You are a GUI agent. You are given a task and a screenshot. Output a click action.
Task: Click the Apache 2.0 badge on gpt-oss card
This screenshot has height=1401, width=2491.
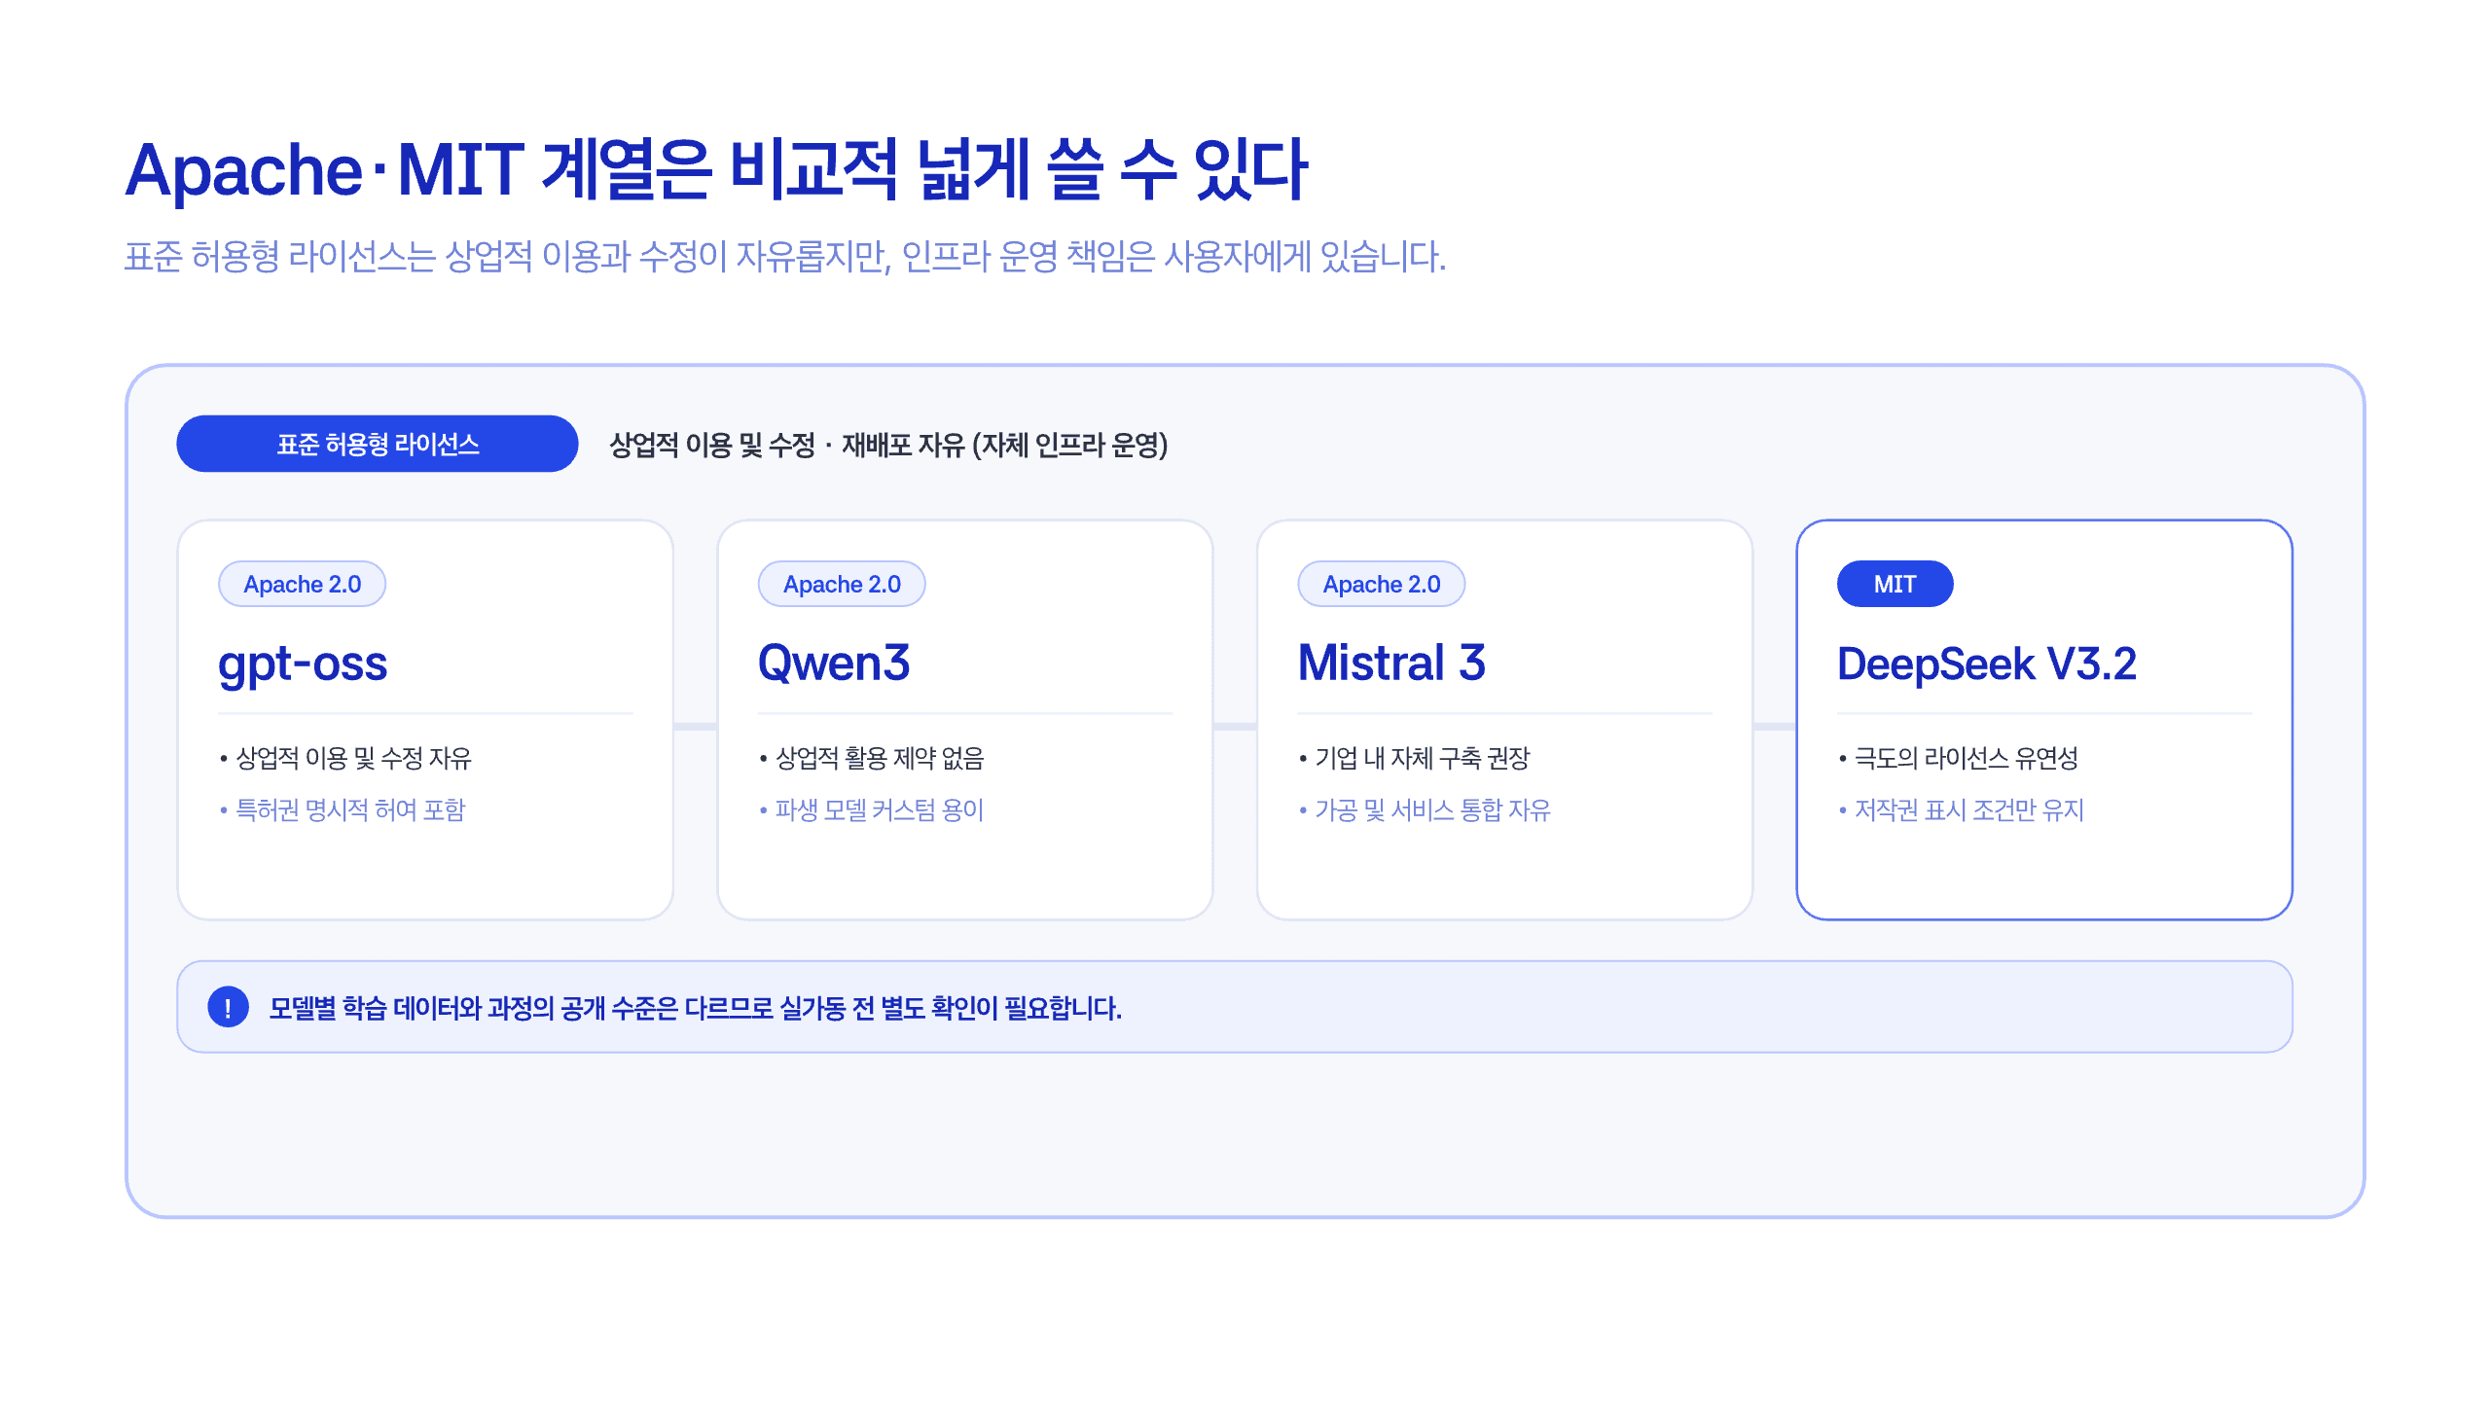(x=302, y=584)
